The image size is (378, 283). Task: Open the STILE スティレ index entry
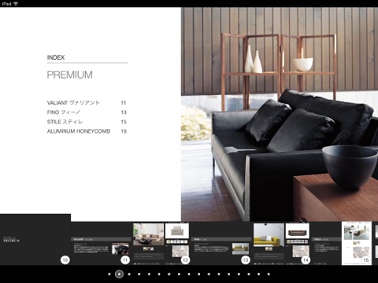pos(87,122)
